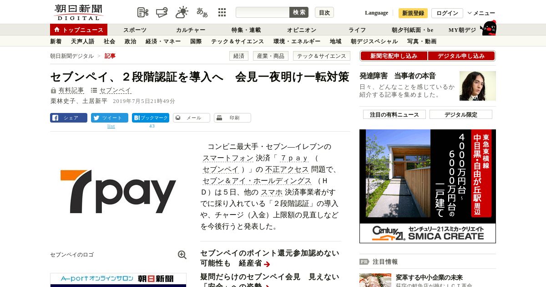This screenshot has height=287, width=546.
Task: Click 新聞宅配申し込み button
Action: [x=394, y=56]
